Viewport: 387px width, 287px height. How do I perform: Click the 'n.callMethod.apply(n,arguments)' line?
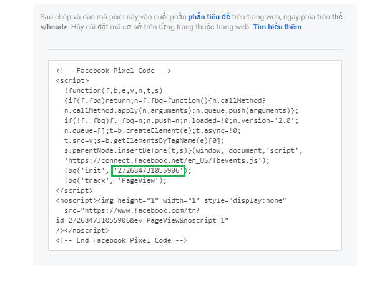pyautogui.click(x=181, y=110)
